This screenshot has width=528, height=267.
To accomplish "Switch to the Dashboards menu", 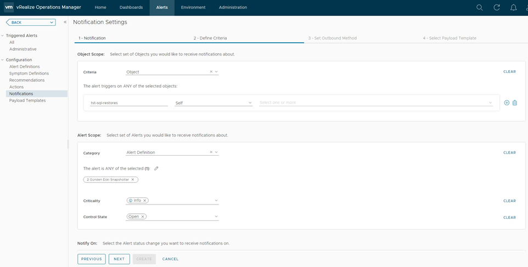I will coord(131,8).
